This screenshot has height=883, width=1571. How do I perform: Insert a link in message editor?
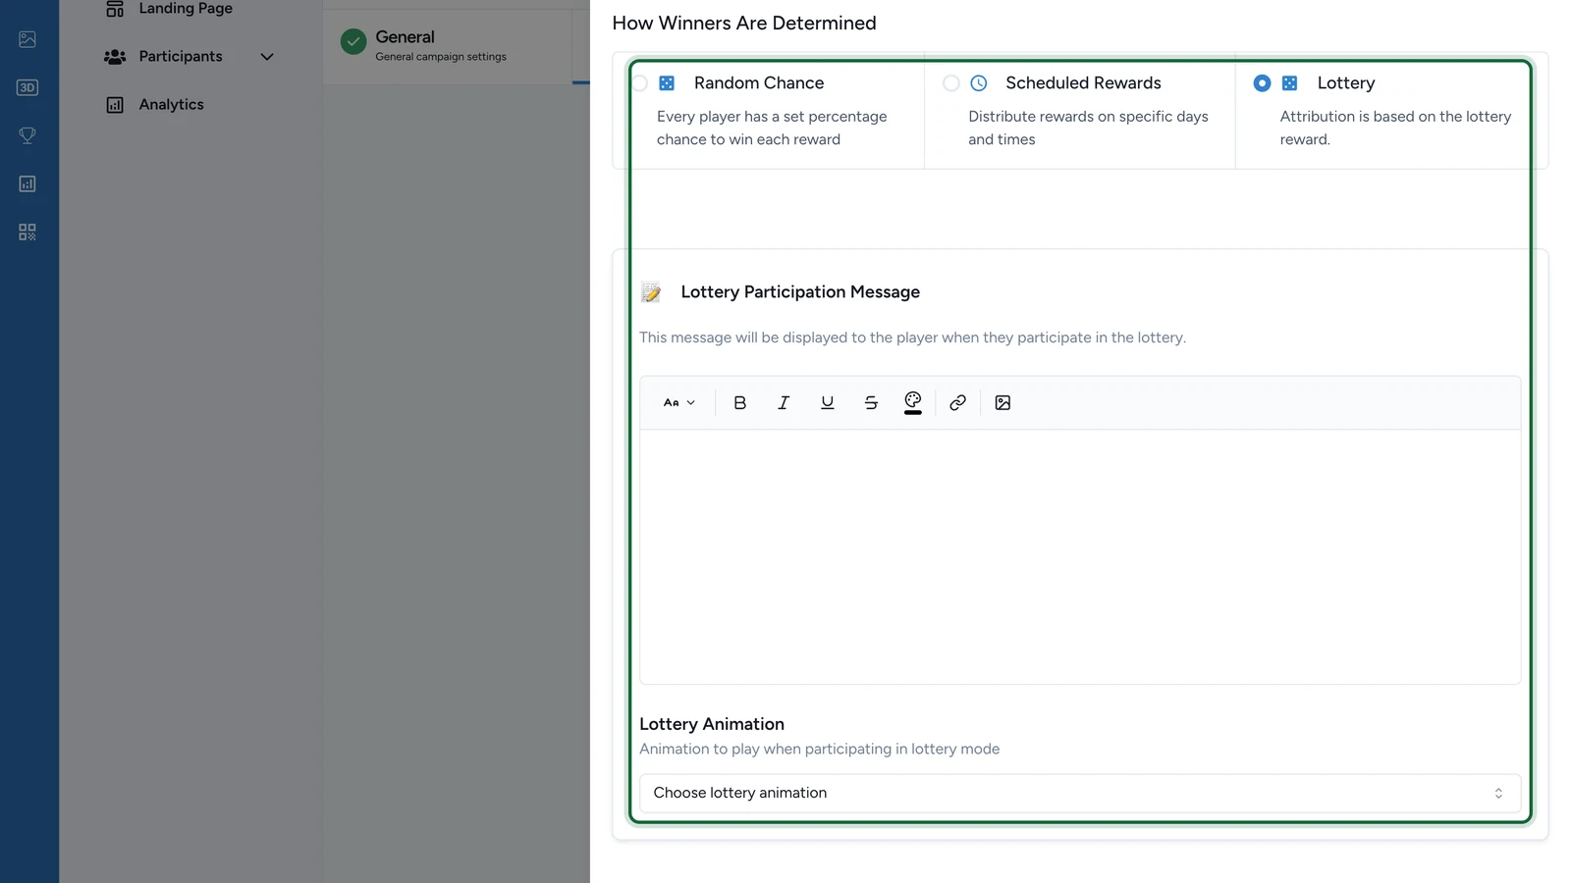pos(958,402)
